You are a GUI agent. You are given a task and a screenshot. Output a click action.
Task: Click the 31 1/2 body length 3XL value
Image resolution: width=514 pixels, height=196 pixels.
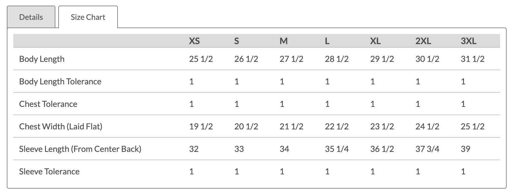[x=472, y=59]
